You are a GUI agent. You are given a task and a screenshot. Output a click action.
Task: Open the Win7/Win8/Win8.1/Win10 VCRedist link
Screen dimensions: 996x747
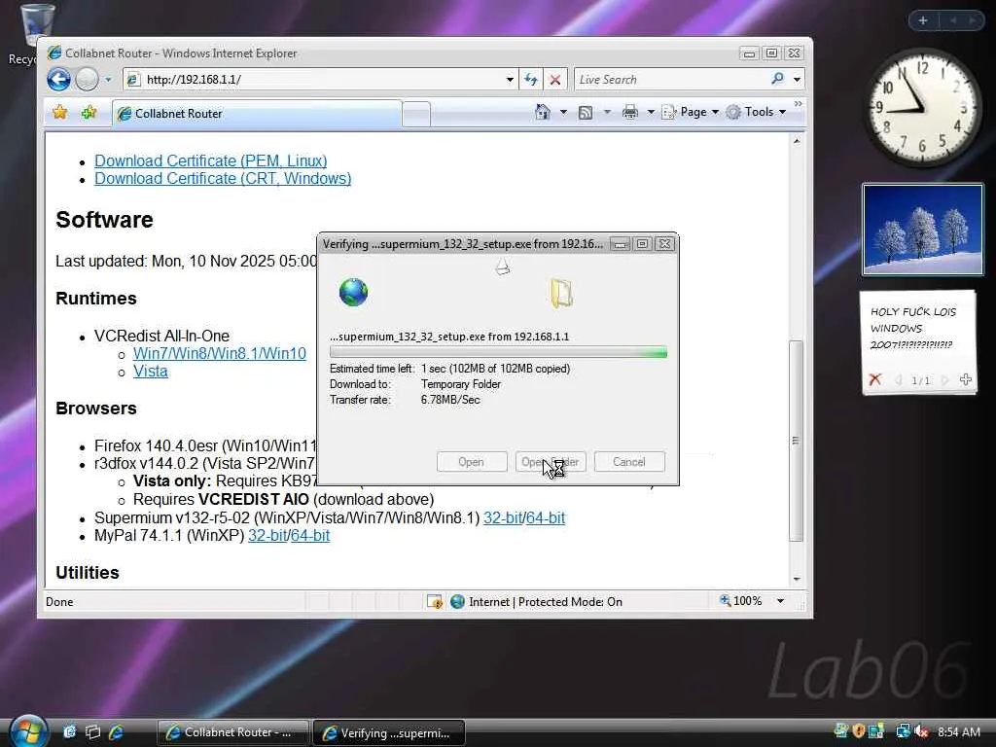[220, 353]
